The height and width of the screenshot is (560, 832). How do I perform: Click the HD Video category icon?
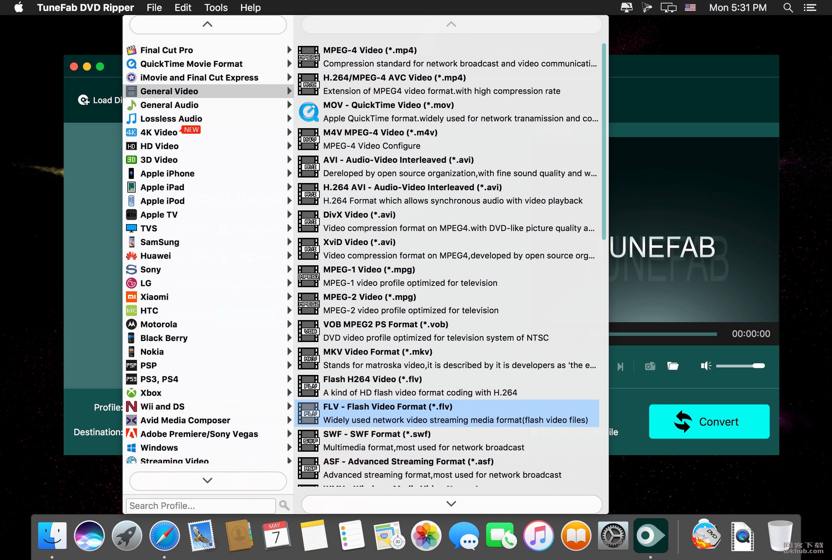tap(131, 146)
